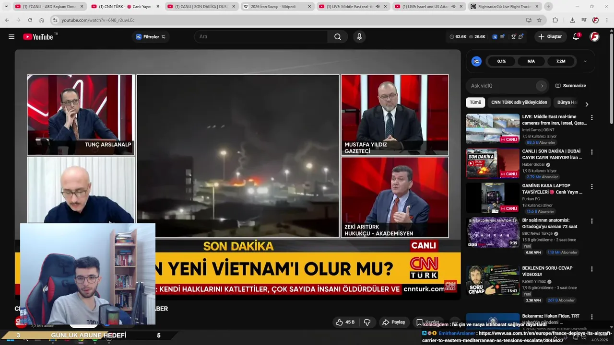Go to the browser home page
Image resolution: width=614 pixels, height=345 pixels.
[x=41, y=20]
